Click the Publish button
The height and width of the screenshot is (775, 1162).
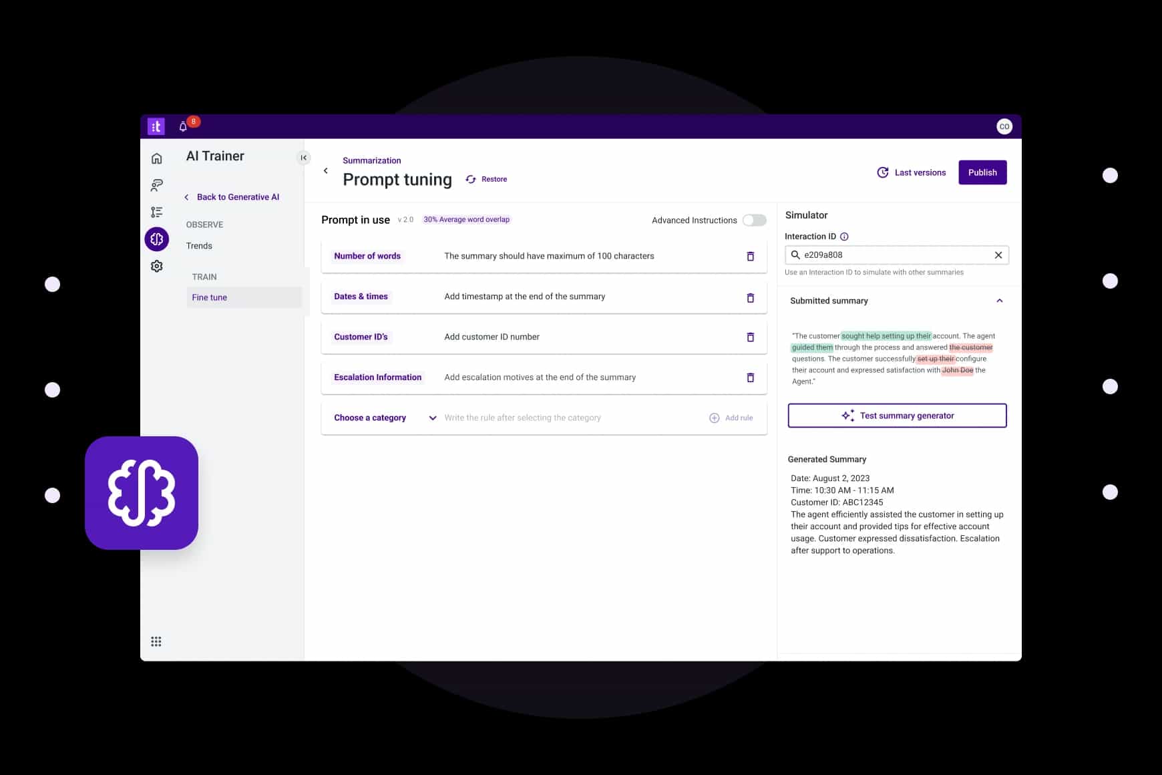coord(982,172)
